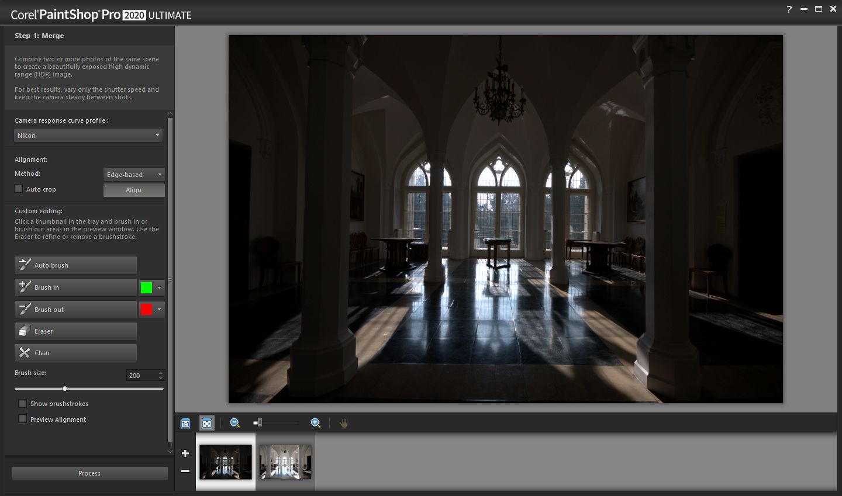Open the Help menu question mark
The width and height of the screenshot is (842, 496).
[788, 9]
